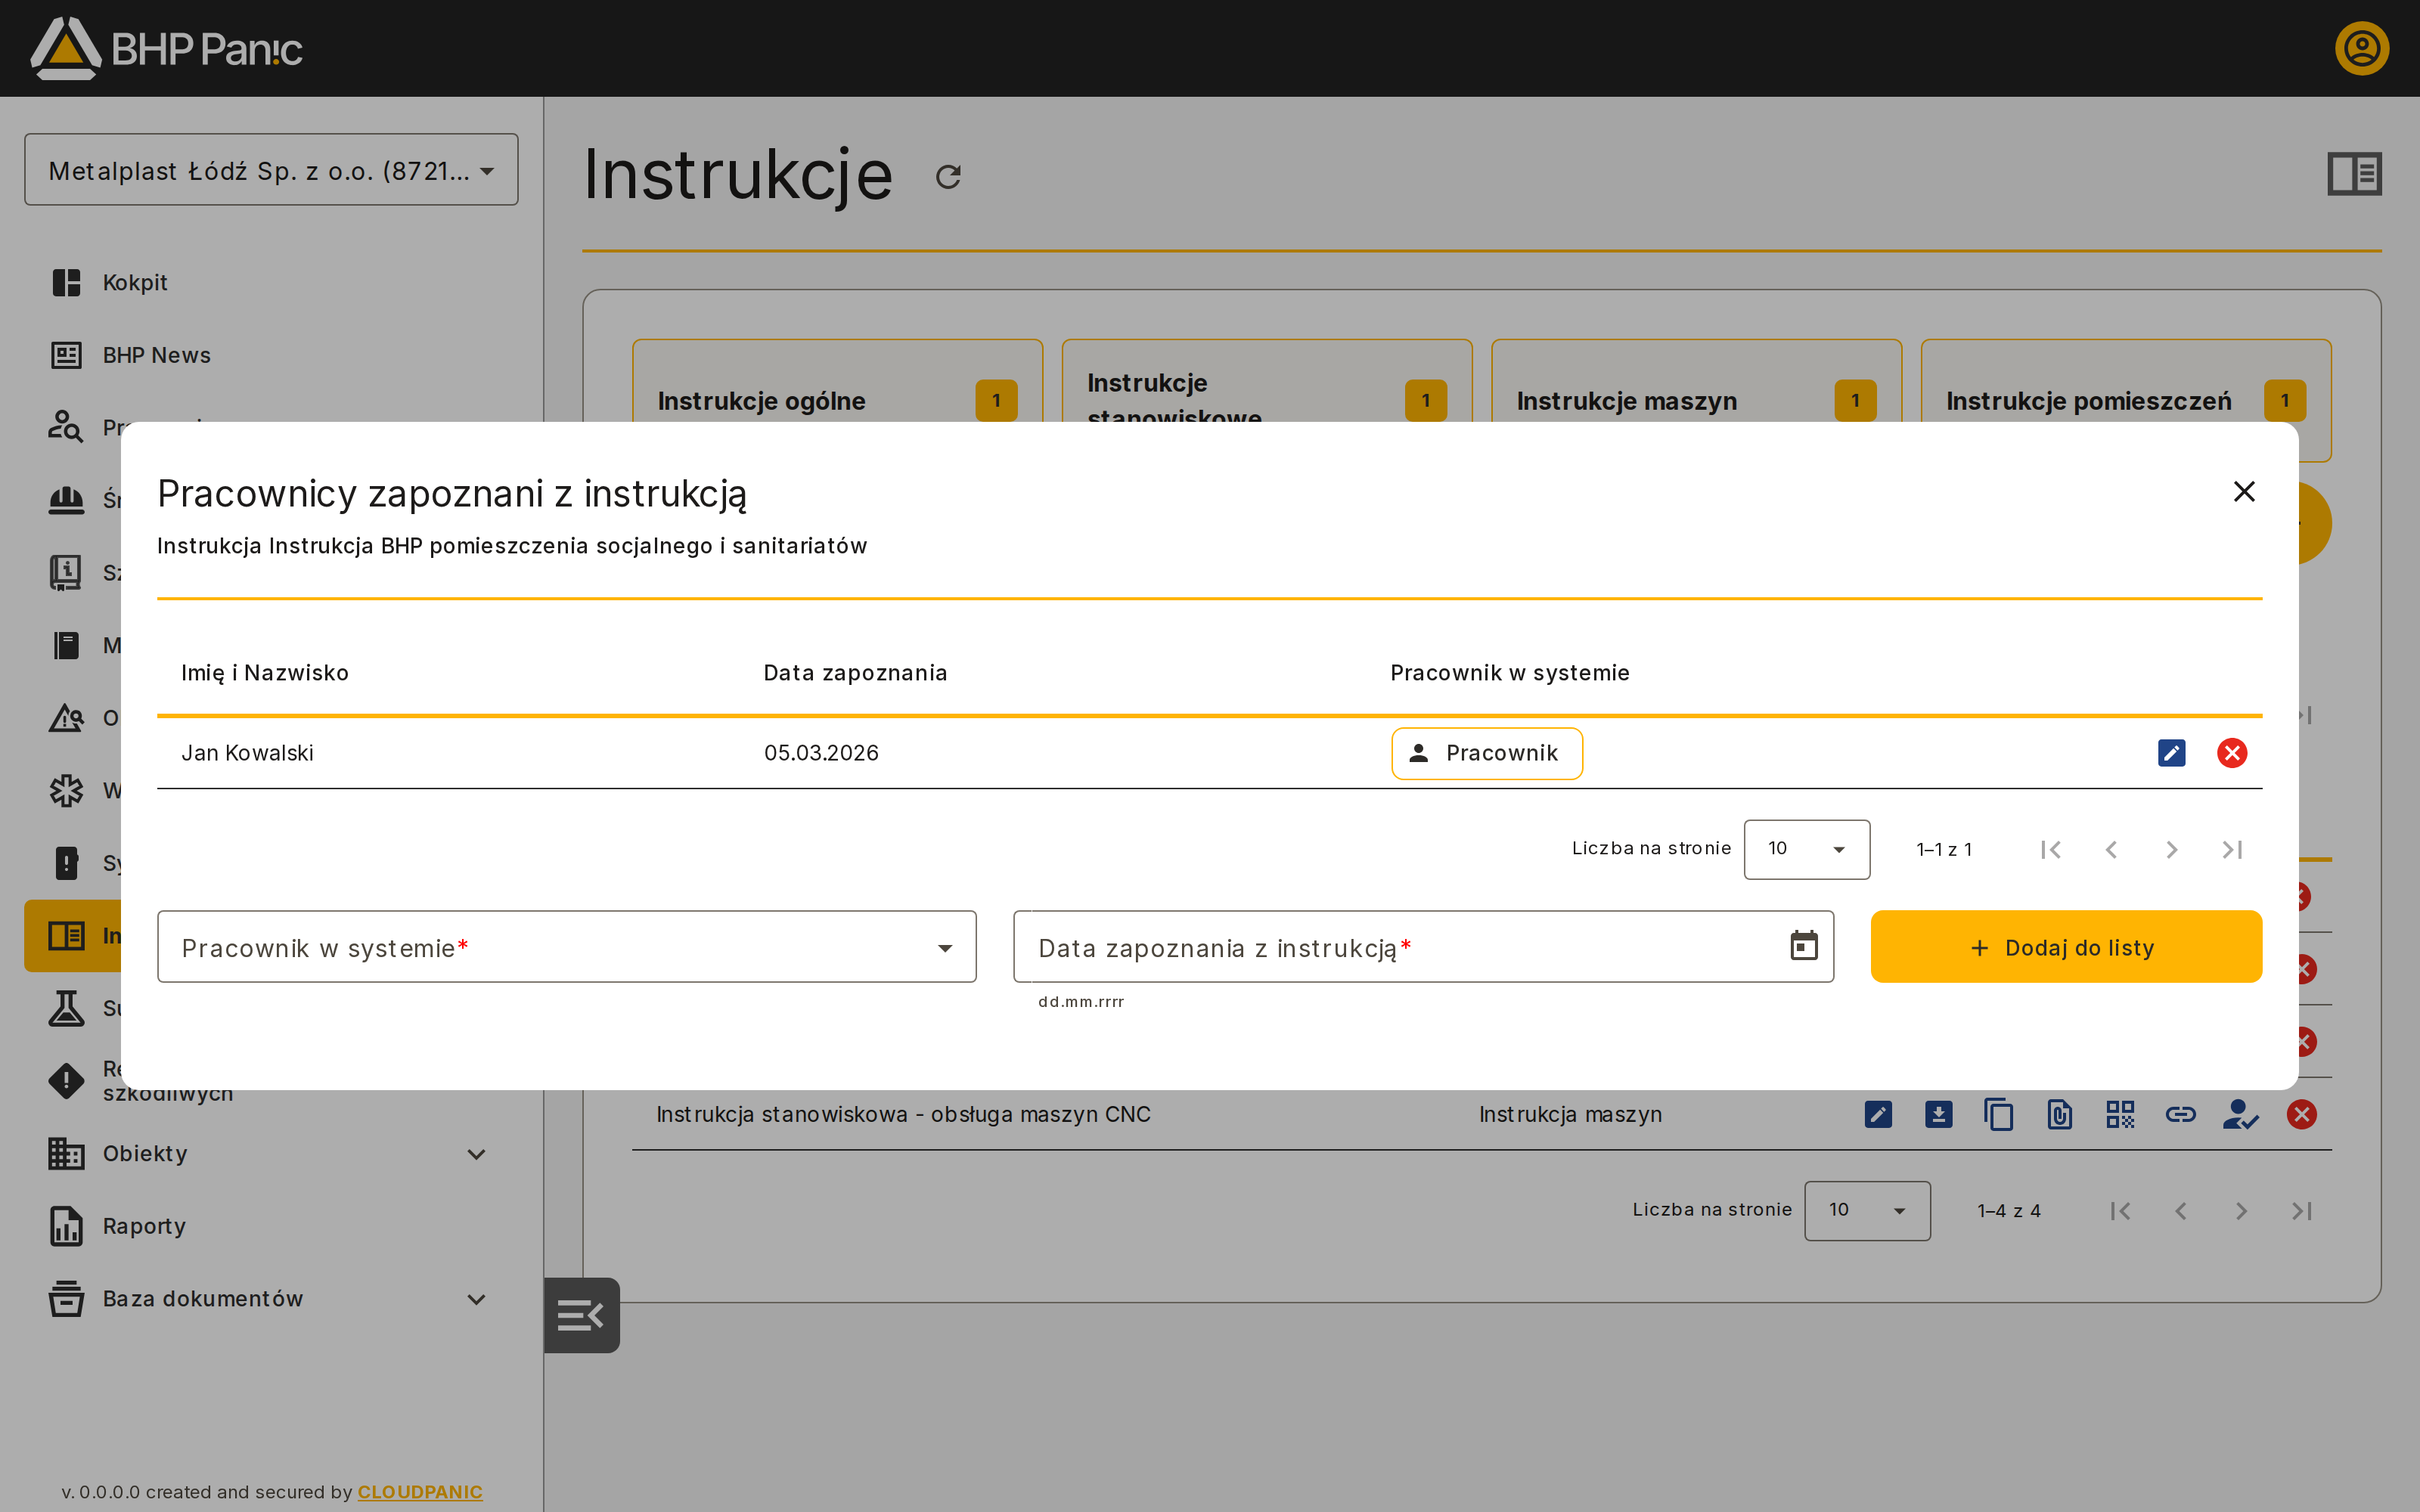Open Kokpit in the sidebar
The image size is (2420, 1512).
coord(271,283)
